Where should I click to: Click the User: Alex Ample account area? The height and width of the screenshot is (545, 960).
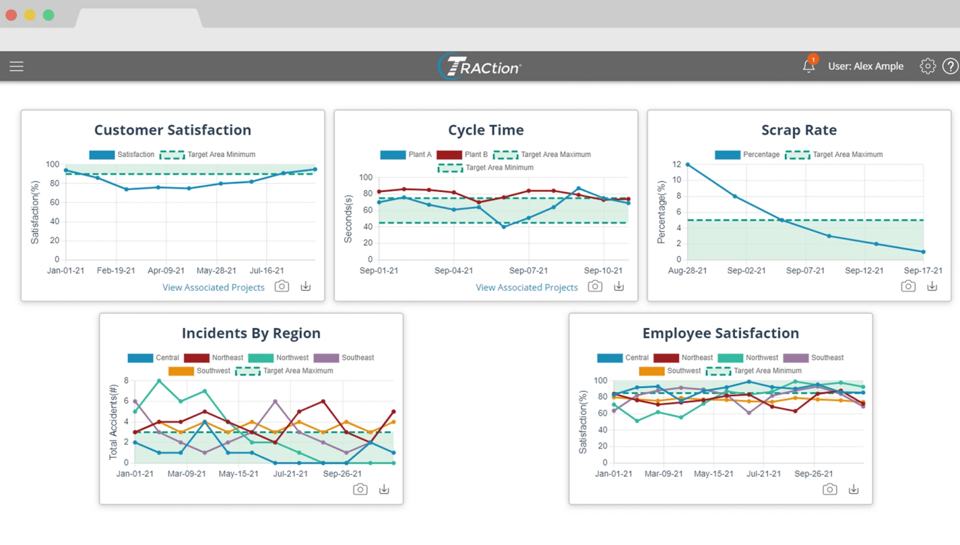pos(866,66)
